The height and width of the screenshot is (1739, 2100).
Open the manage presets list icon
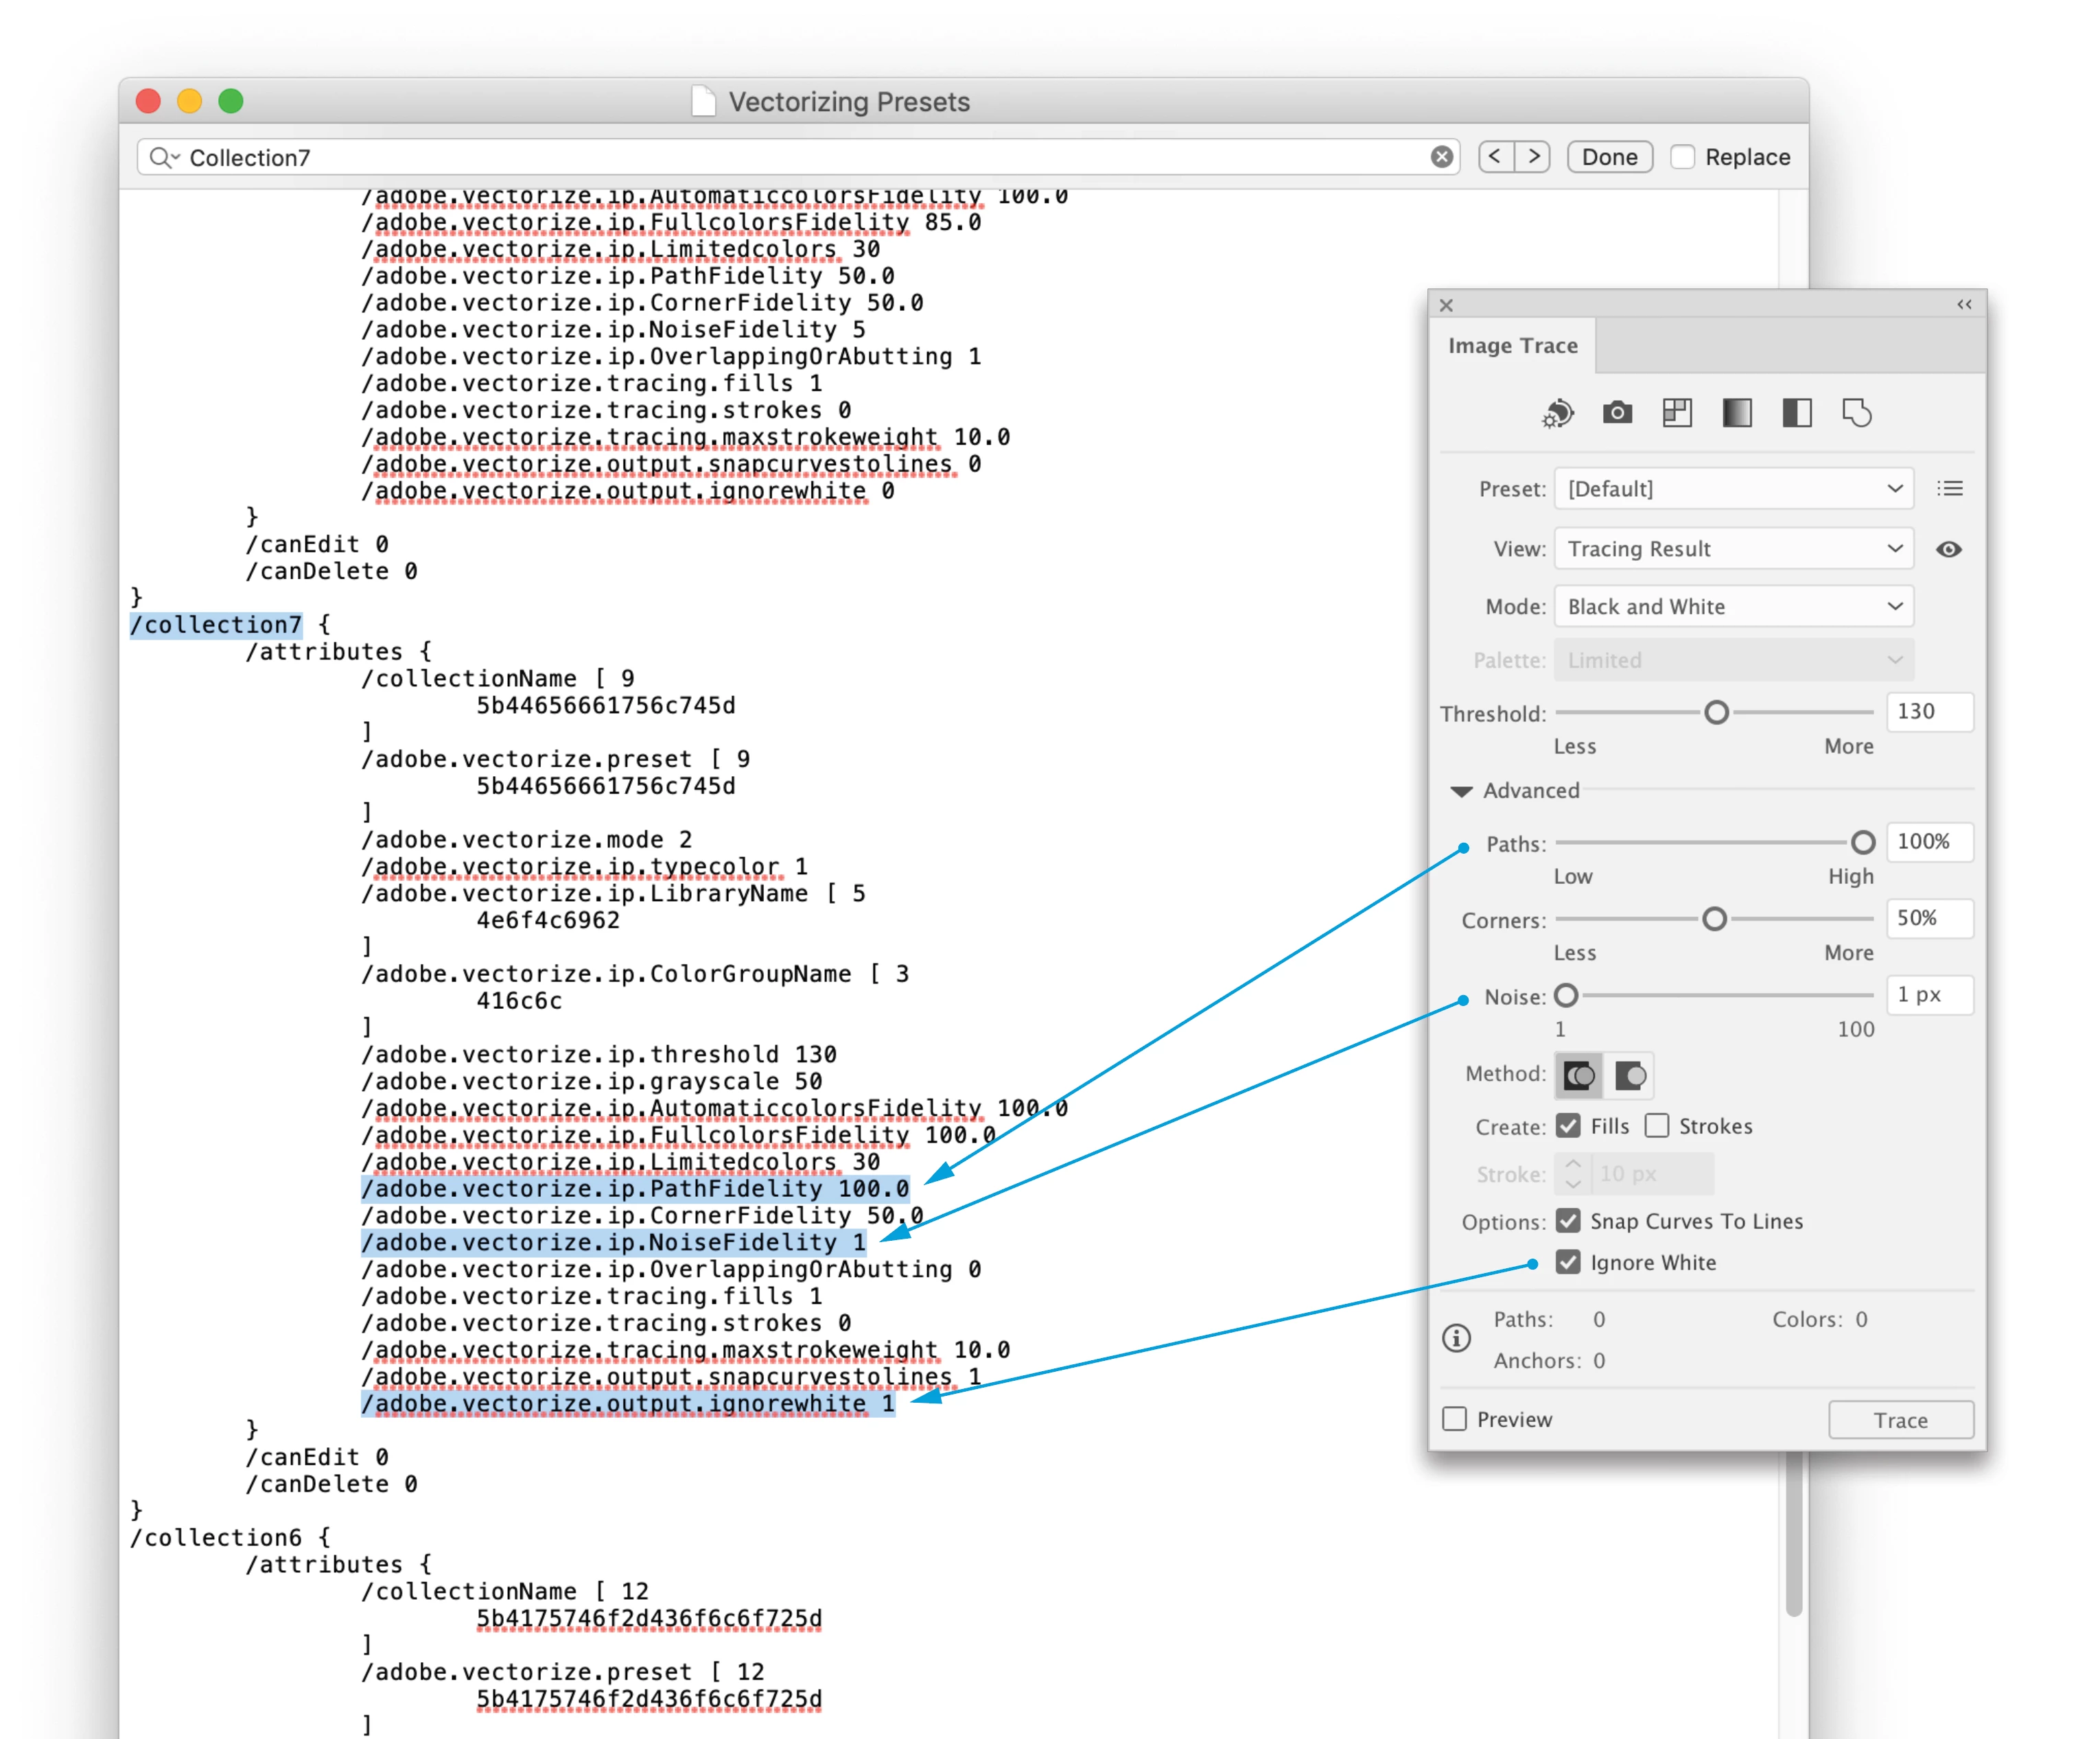(x=1950, y=489)
